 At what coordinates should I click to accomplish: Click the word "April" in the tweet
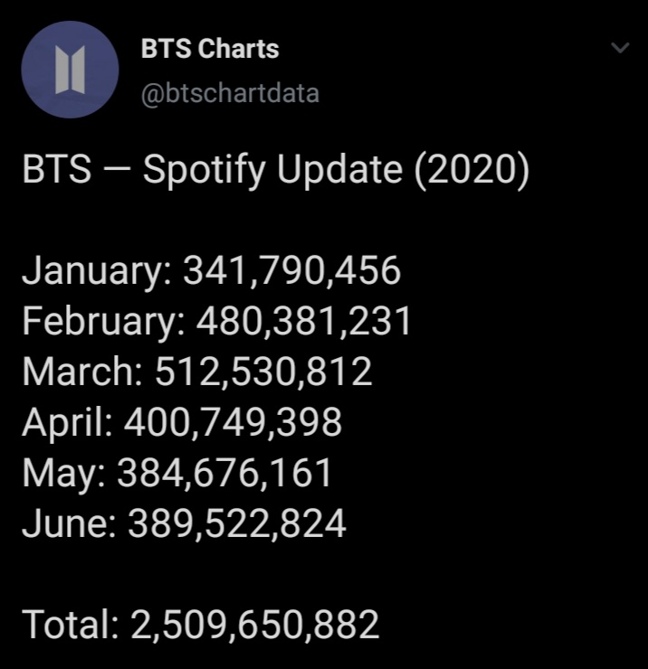(x=63, y=423)
